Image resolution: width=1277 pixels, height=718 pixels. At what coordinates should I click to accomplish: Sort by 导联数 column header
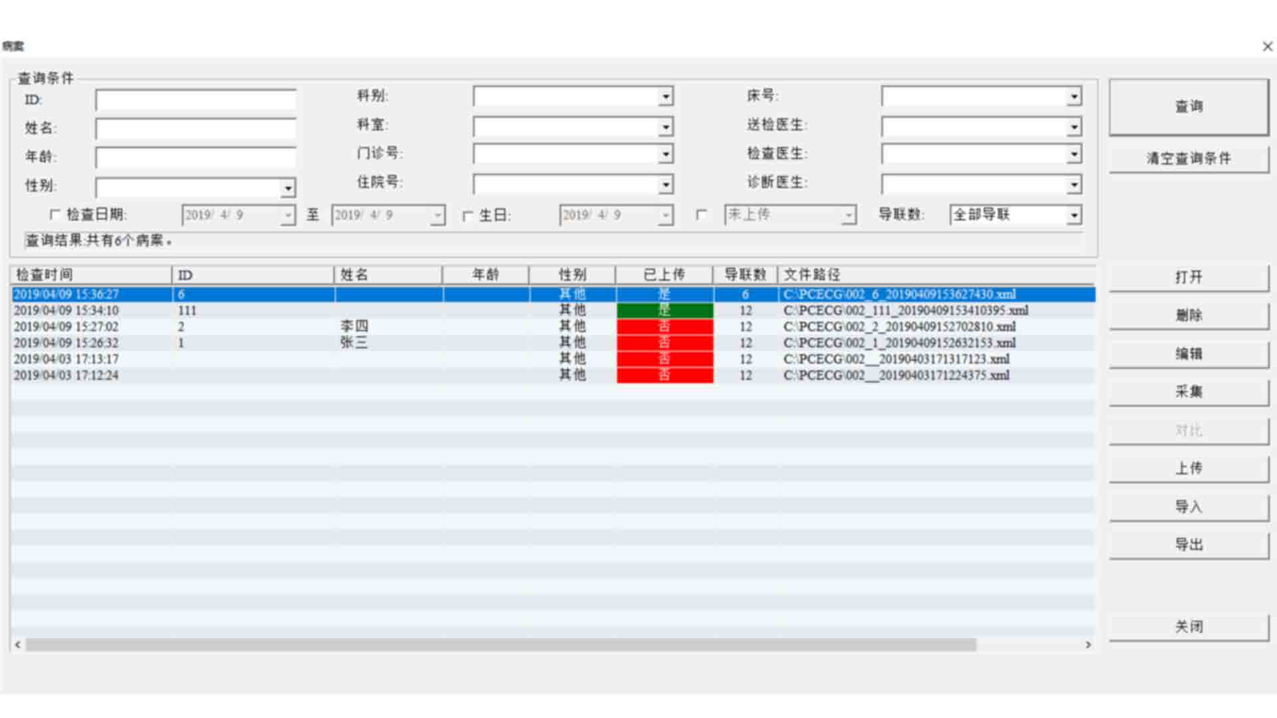coord(746,275)
